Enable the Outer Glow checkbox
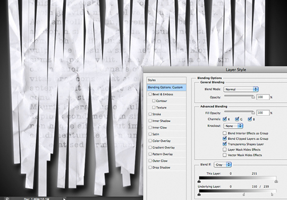Screen dimensions: 287x200 (150, 161)
